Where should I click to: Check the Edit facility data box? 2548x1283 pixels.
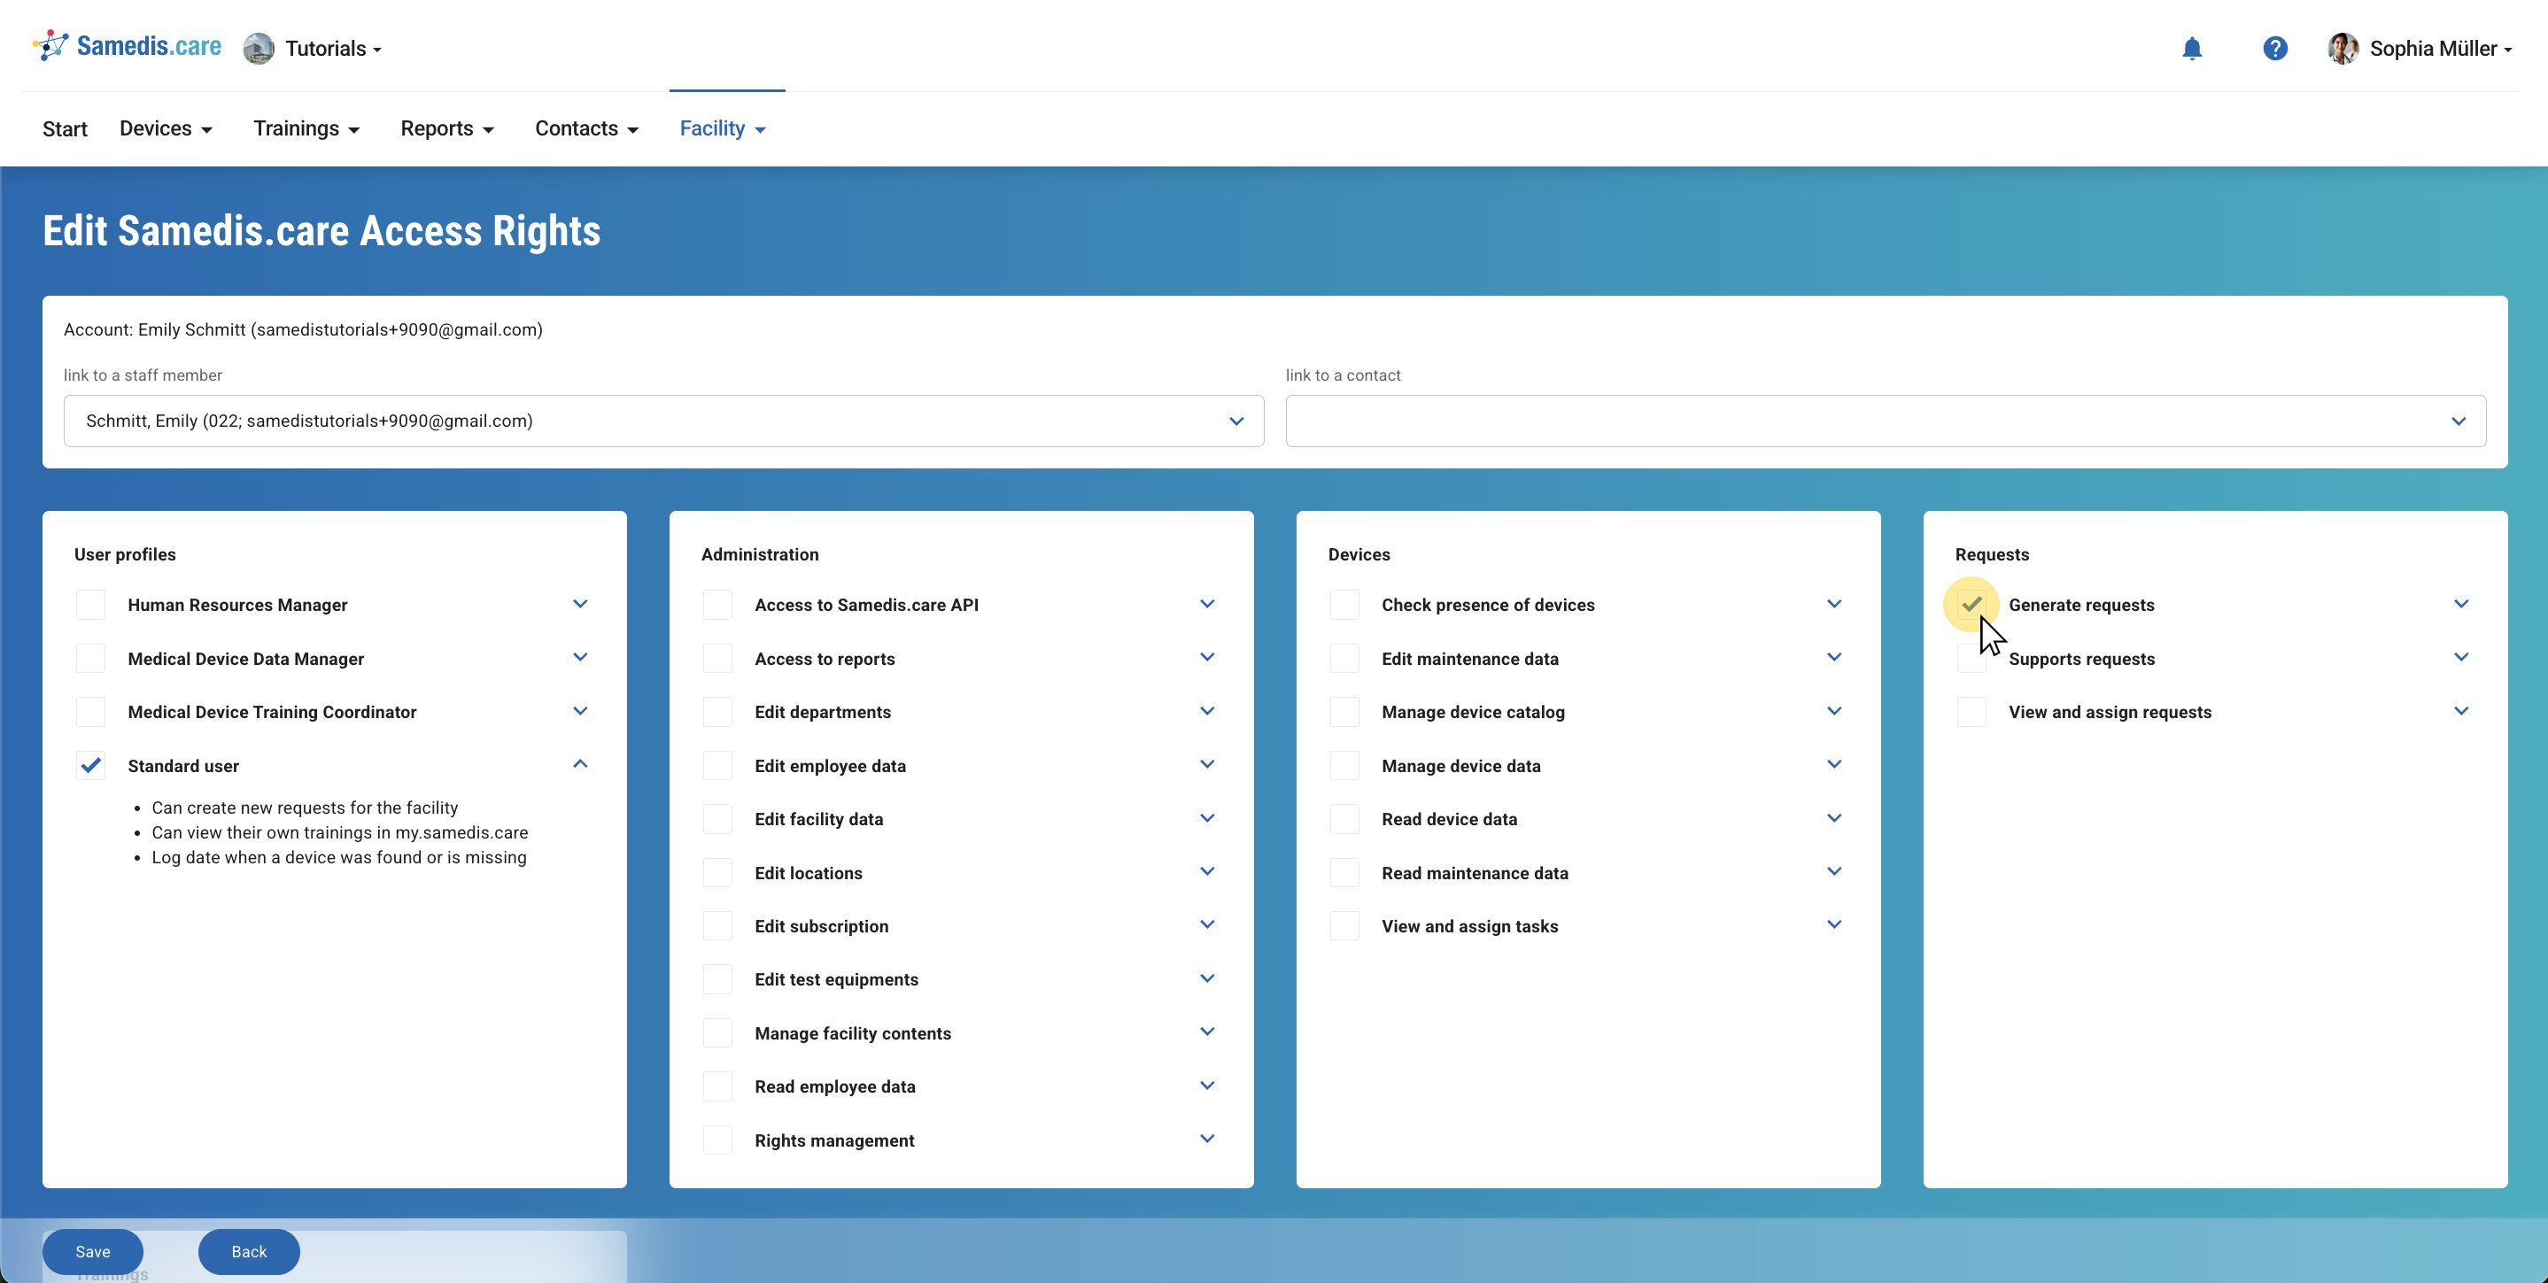click(x=718, y=819)
